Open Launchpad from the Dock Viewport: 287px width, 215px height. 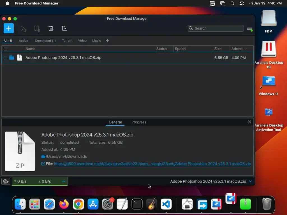tap(34, 204)
